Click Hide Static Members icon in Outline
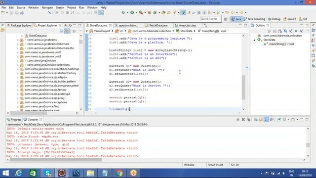The width and height of the screenshot is (316, 178). tap(291, 31)
